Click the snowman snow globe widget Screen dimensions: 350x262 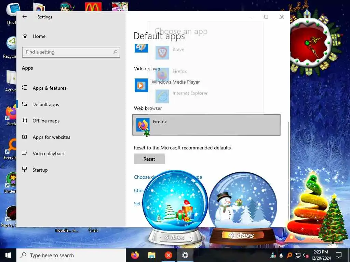tap(243, 208)
